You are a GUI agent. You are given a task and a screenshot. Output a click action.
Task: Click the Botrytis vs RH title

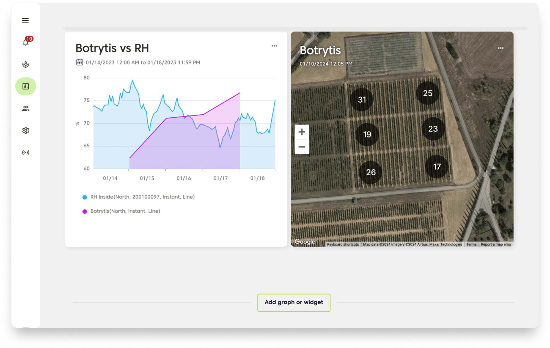(x=112, y=48)
